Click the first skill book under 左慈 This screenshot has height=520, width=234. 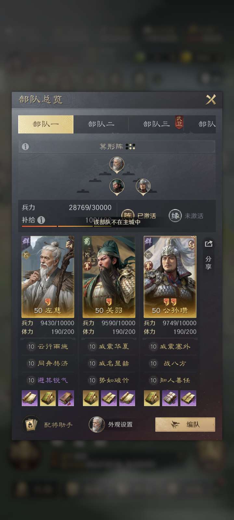coord(30,398)
